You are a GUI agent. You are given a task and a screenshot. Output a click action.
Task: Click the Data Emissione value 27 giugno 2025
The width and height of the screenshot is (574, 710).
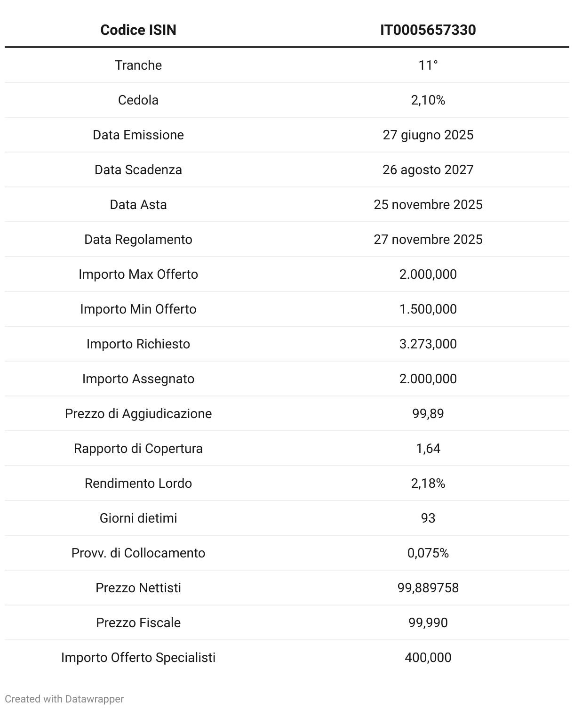pyautogui.click(x=428, y=135)
